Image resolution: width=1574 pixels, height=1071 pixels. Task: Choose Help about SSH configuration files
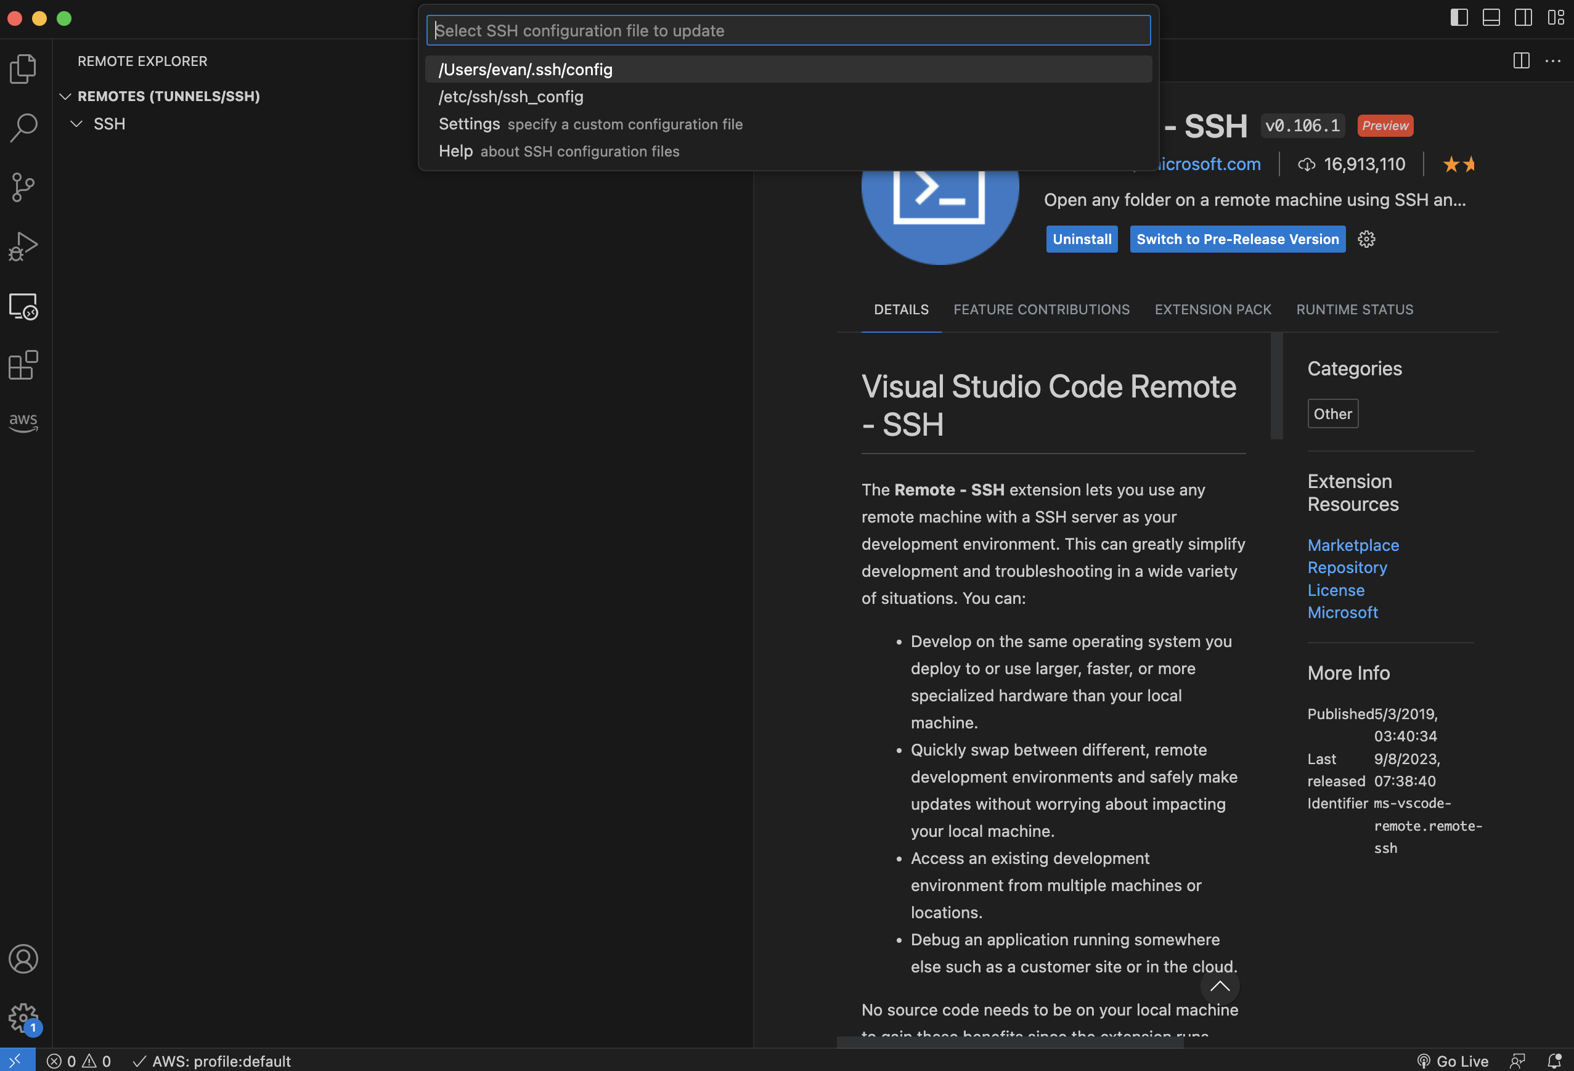[x=788, y=151]
